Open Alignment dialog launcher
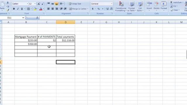 tap(88, 13)
